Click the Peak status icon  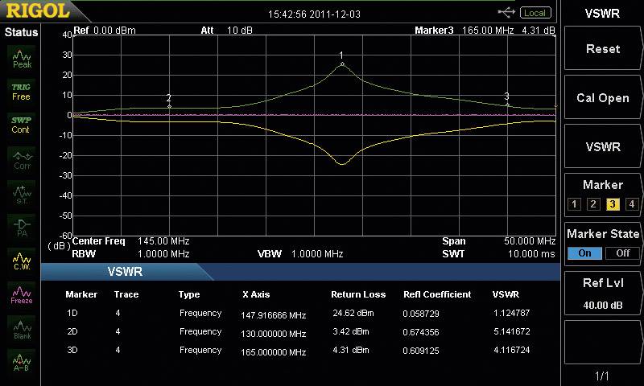pos(22,58)
